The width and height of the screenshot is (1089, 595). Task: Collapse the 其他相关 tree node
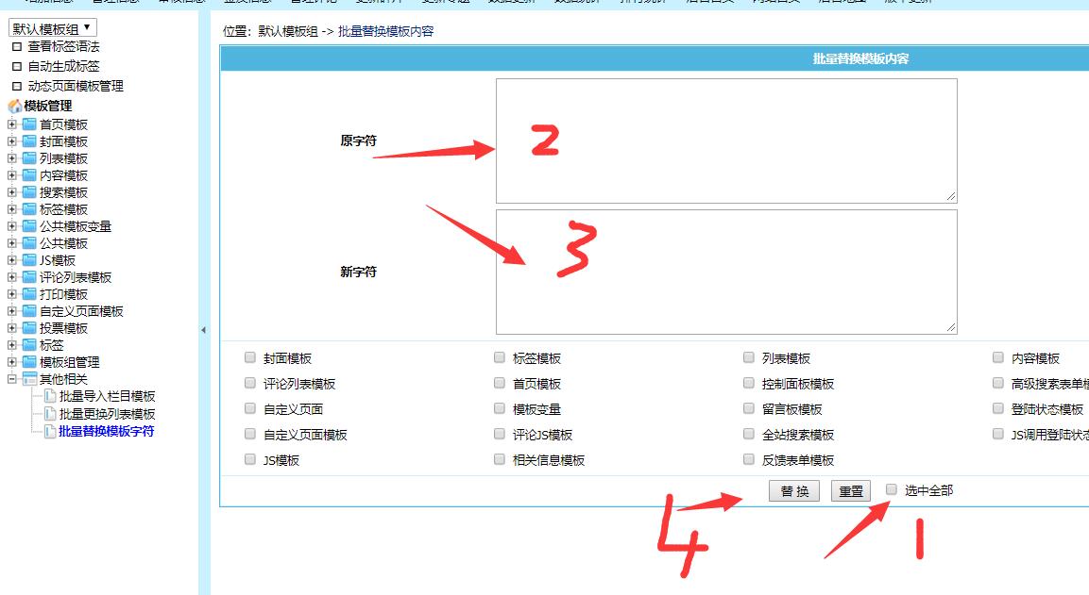coord(11,379)
